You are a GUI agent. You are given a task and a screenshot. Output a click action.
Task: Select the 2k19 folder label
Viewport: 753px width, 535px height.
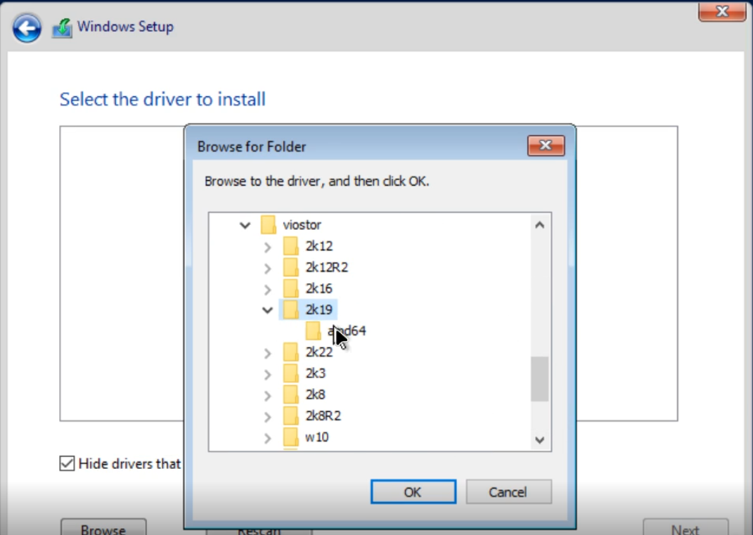[x=318, y=309]
